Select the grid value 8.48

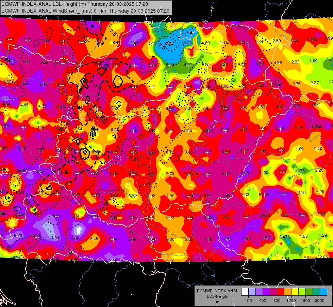[117, 42]
